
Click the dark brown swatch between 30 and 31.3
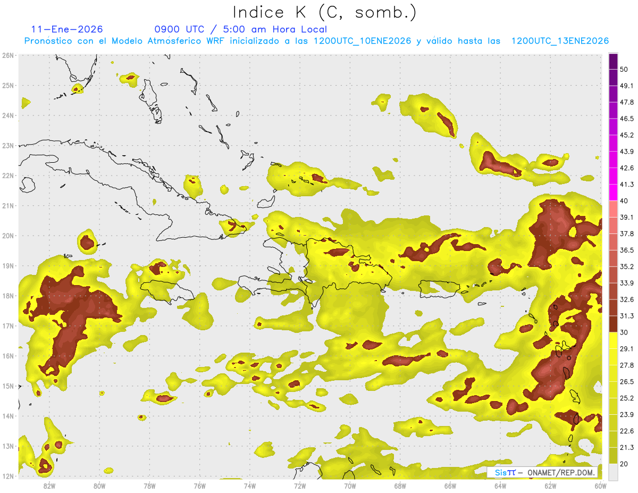pyautogui.click(x=613, y=324)
